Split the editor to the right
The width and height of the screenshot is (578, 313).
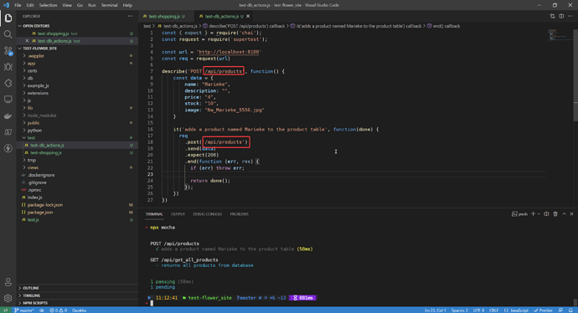click(x=561, y=16)
